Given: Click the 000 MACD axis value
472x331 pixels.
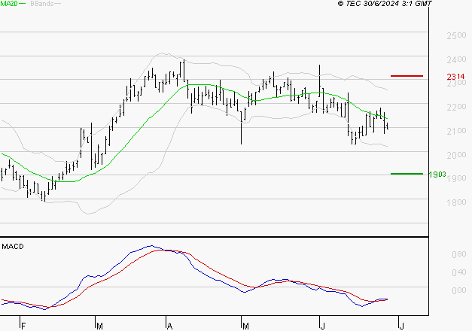Looking at the screenshot, I should 459,290.
